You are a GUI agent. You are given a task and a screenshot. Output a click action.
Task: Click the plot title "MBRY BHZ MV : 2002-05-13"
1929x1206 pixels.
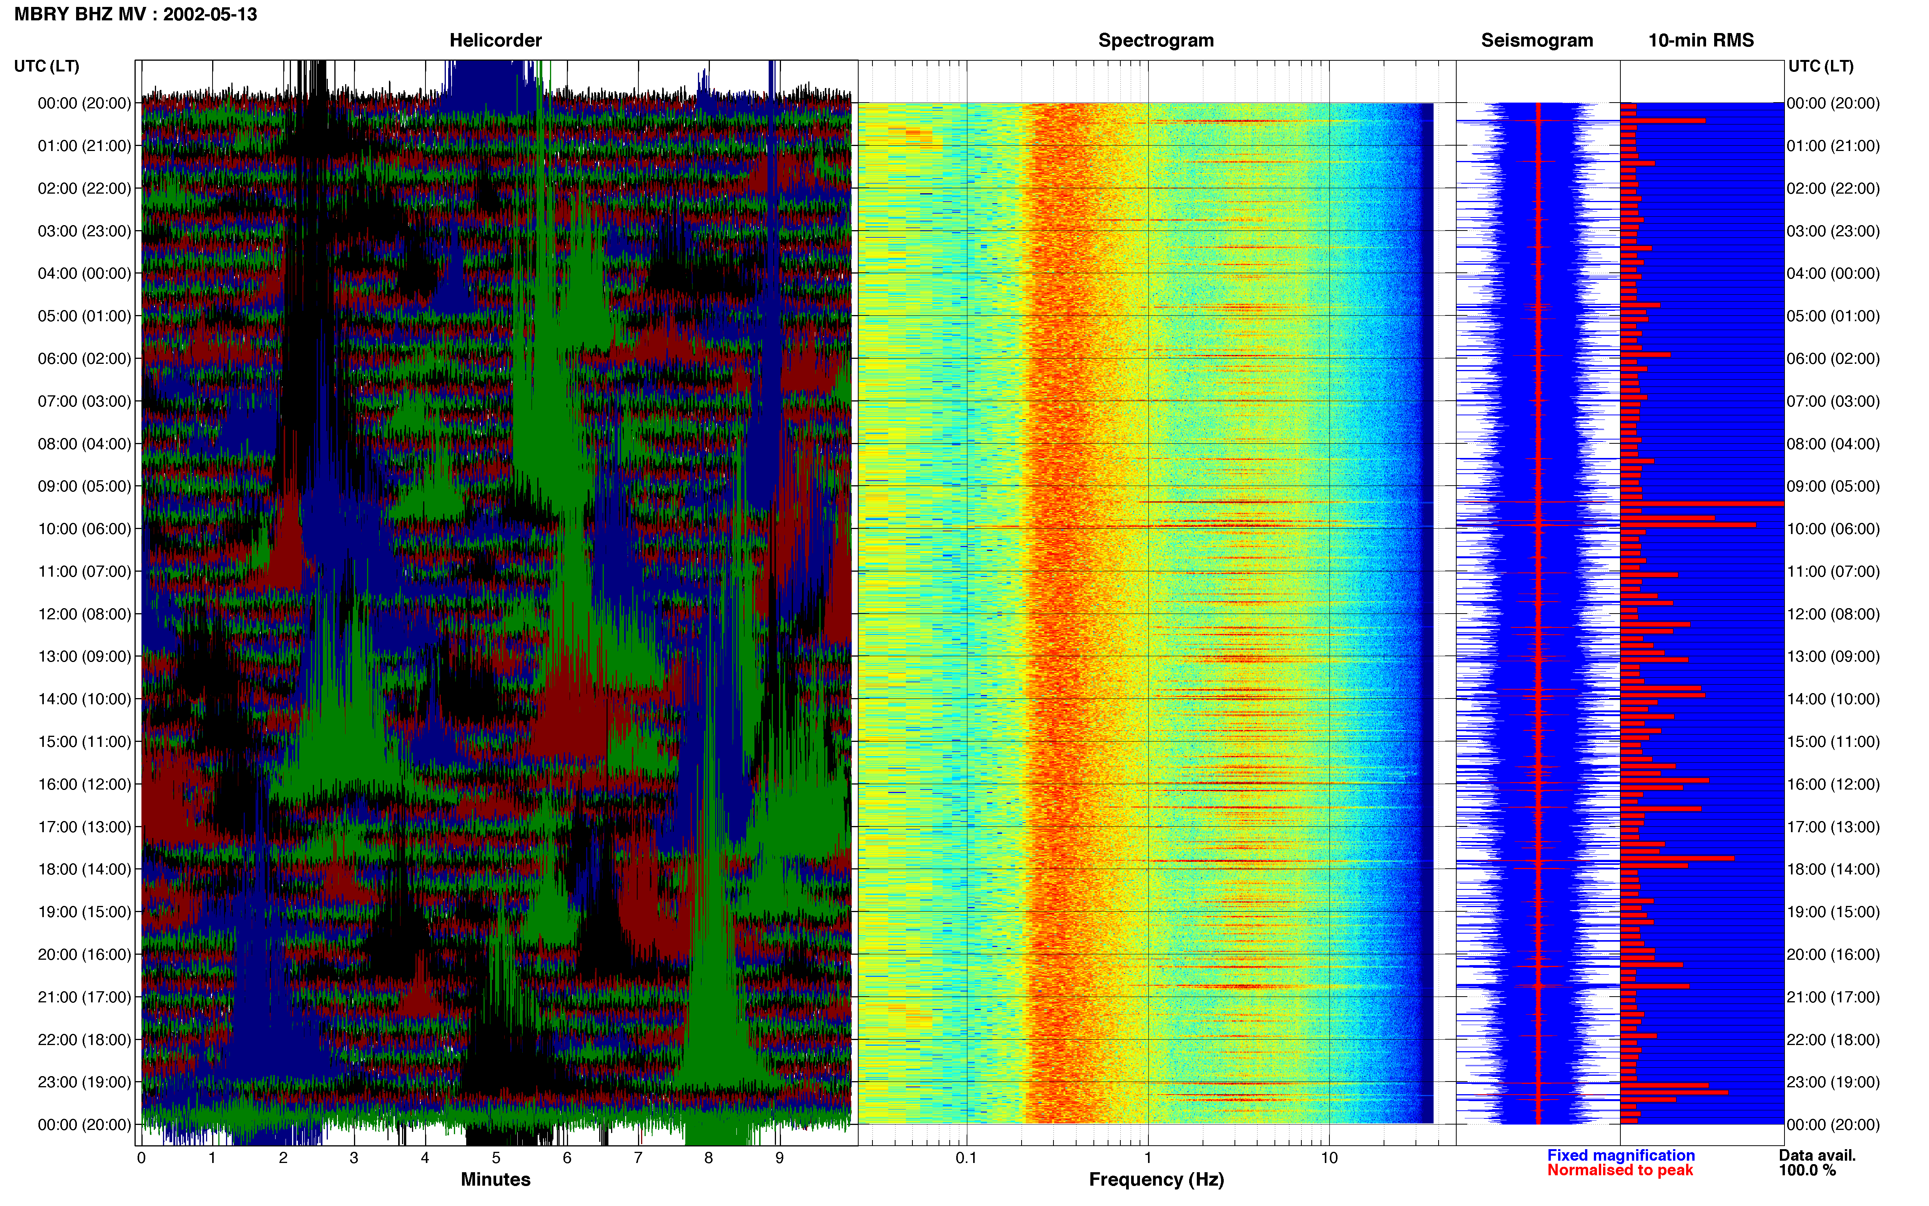pyautogui.click(x=136, y=14)
